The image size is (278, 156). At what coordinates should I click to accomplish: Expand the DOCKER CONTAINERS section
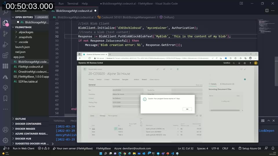point(28,124)
